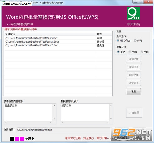Click left arrow of old content horizontal scrollbar
Screen dimensions: 154x143
[x=6, y=122]
